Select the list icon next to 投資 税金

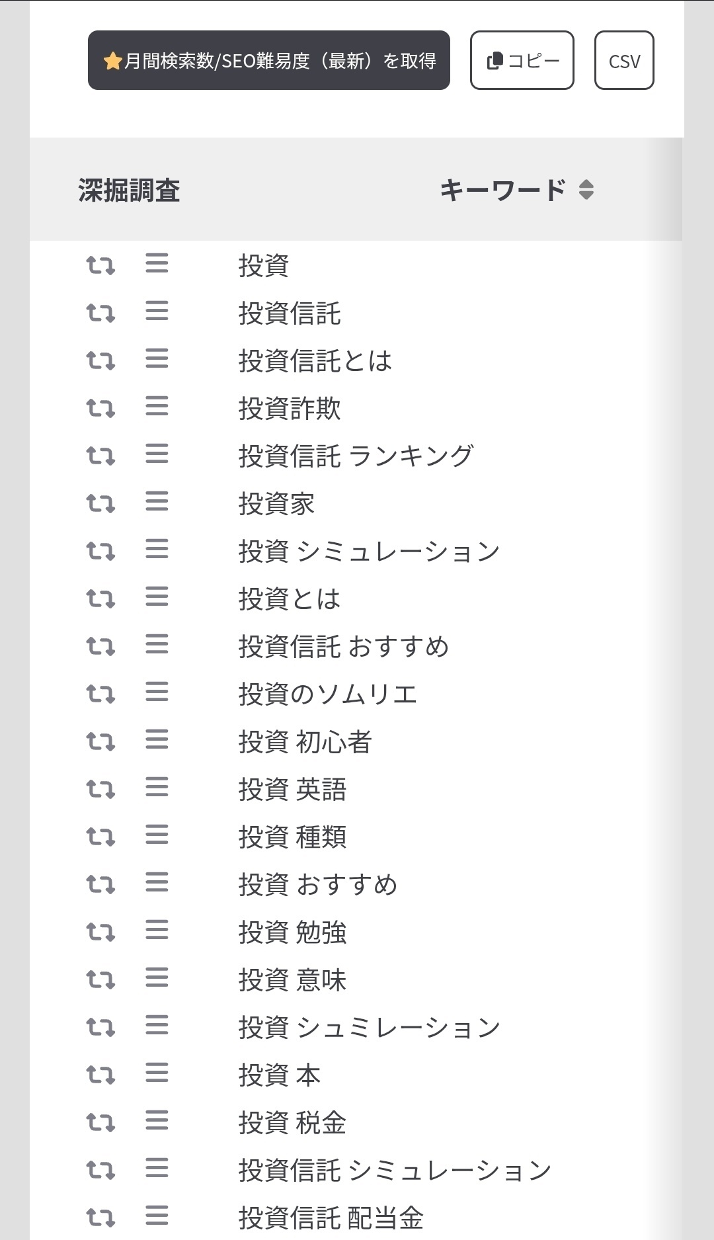(157, 1120)
